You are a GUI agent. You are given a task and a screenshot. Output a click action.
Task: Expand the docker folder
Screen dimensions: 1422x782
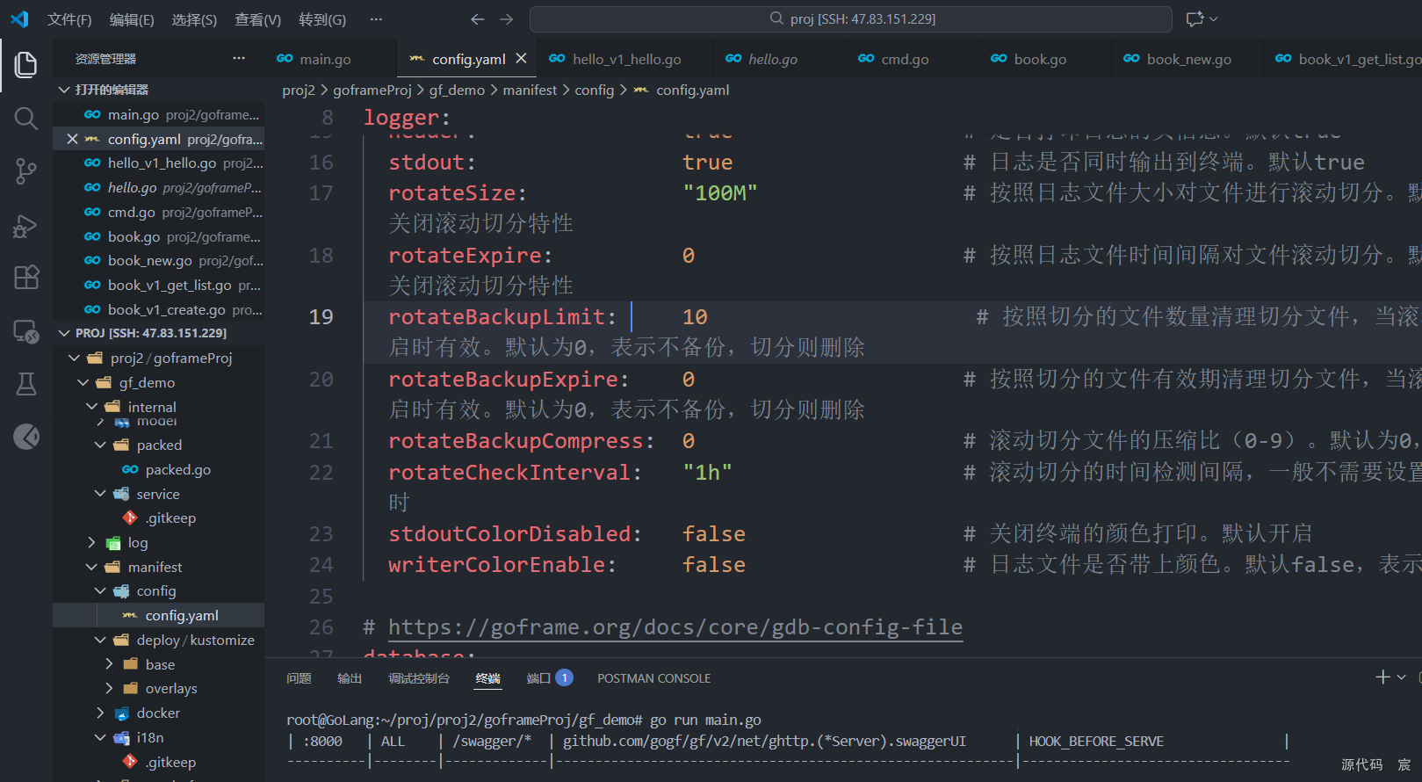[x=100, y=713]
